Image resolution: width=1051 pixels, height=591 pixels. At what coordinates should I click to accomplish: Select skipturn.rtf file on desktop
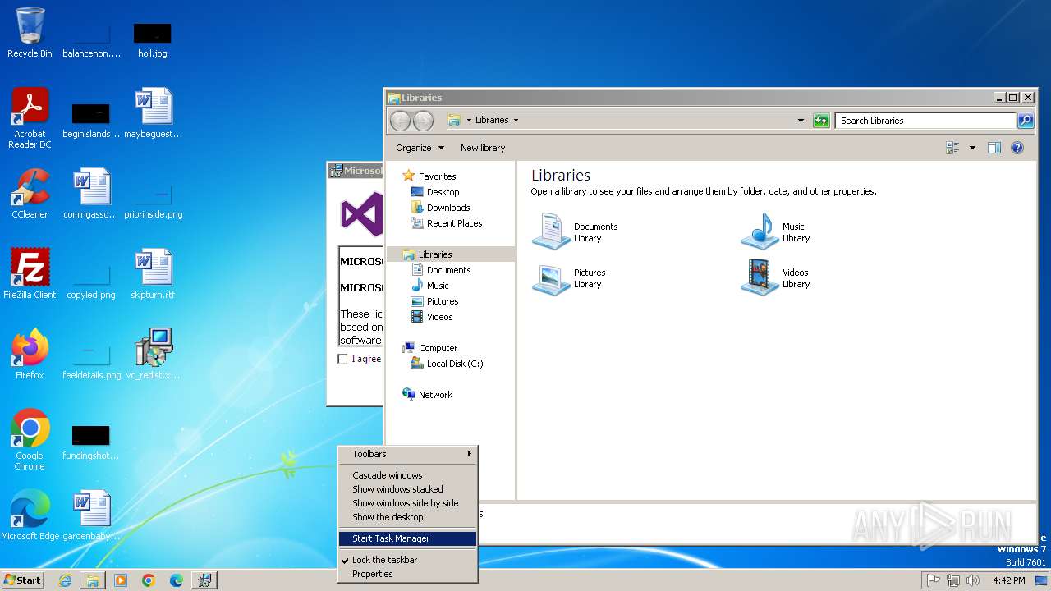(153, 274)
